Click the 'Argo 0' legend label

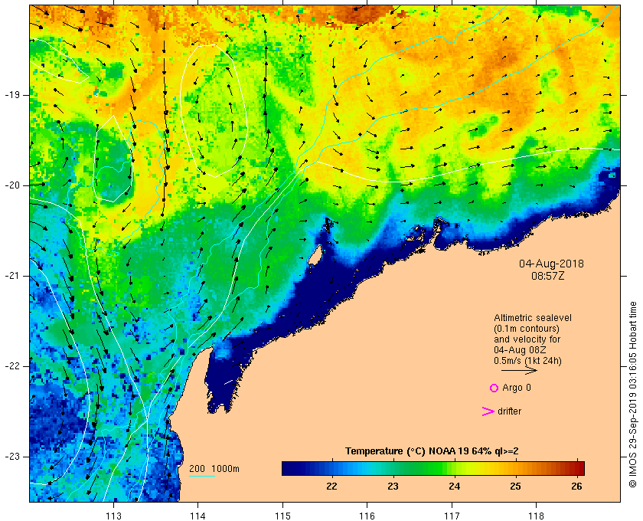516,388
